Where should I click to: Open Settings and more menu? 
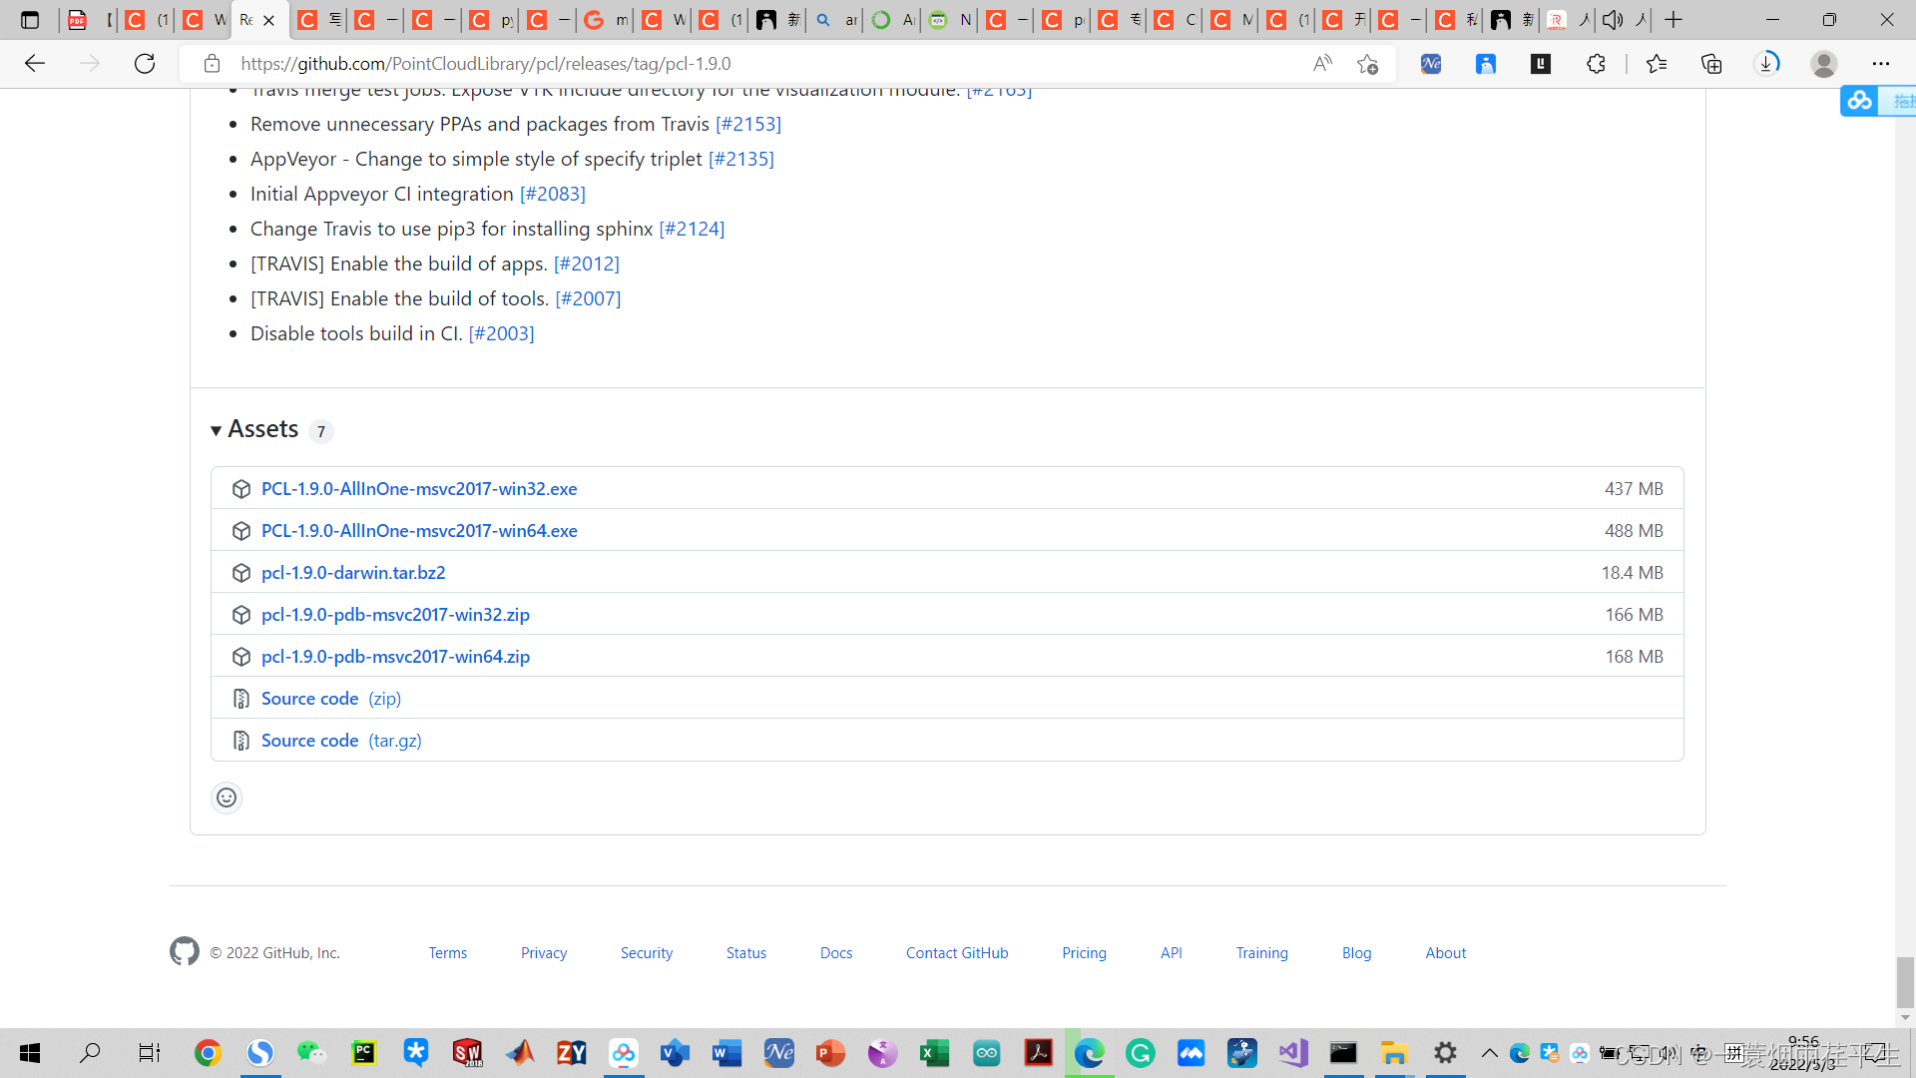point(1881,64)
